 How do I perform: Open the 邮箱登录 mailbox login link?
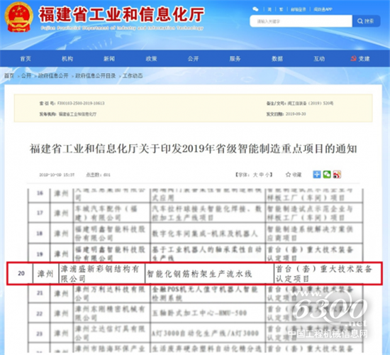(x=299, y=9)
